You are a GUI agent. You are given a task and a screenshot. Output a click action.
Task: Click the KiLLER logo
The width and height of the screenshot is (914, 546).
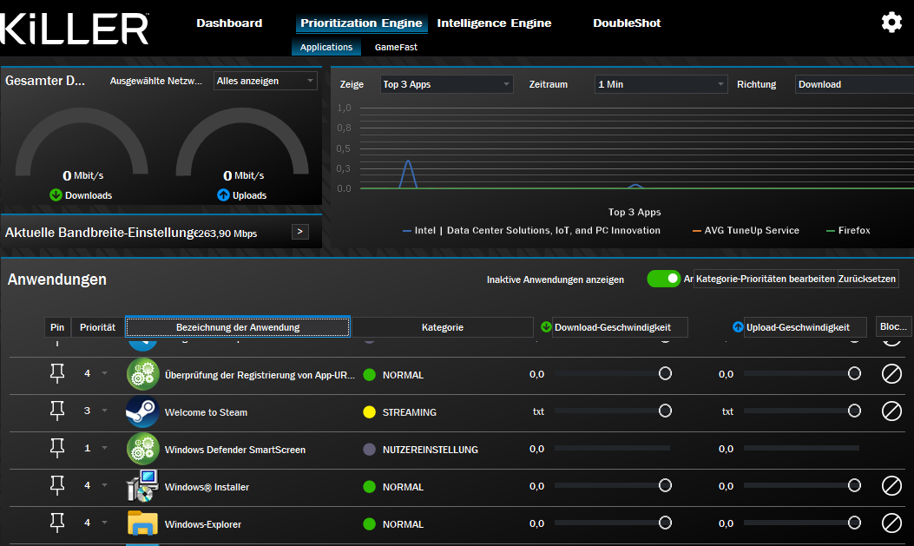(x=74, y=29)
